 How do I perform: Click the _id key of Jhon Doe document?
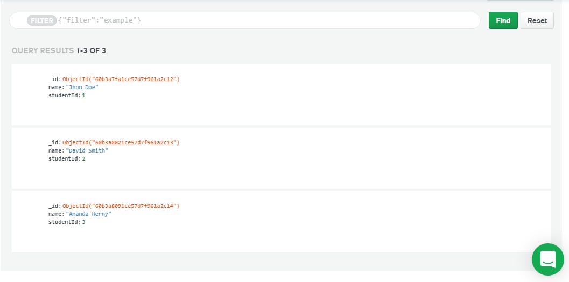[x=54, y=79]
